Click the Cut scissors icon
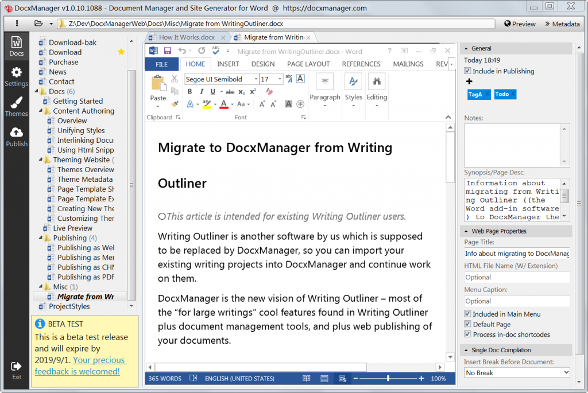Viewport: 588px width, 393px height. click(175, 79)
